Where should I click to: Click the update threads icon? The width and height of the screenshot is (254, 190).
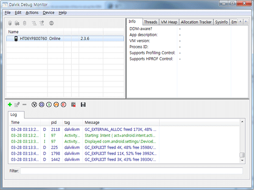[x=34, y=23]
